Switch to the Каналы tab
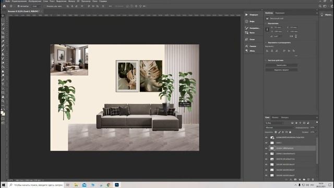Image resolution: width=334 pixels, height=188 pixels. (x=275, y=118)
